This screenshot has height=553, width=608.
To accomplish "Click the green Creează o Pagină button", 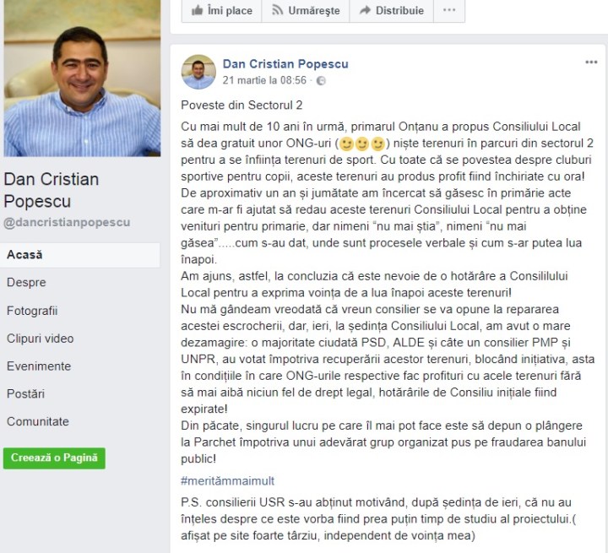I will click(x=54, y=458).
